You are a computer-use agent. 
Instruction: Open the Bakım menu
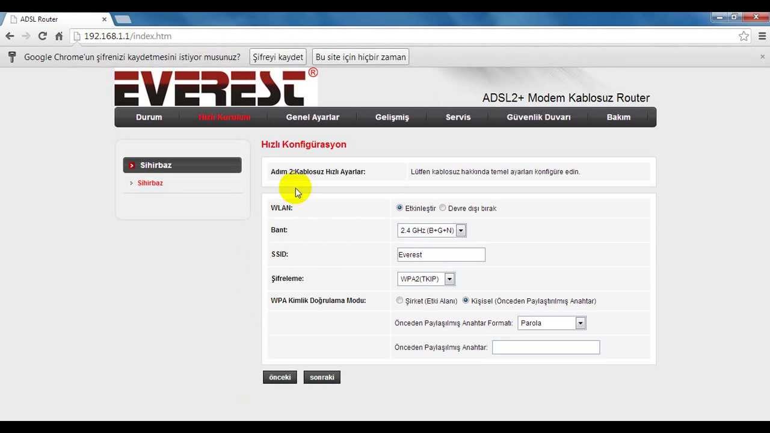point(618,117)
